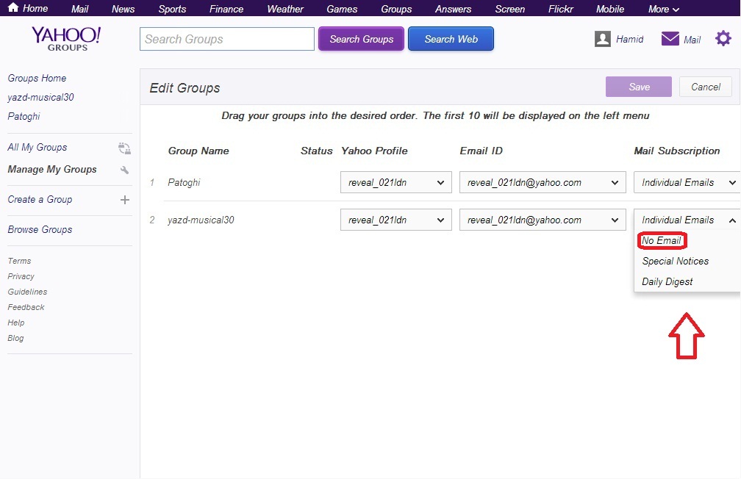Viewport: 741px width, 479px height.
Task: Expand the More menu in top bar
Action: pyautogui.click(x=664, y=9)
